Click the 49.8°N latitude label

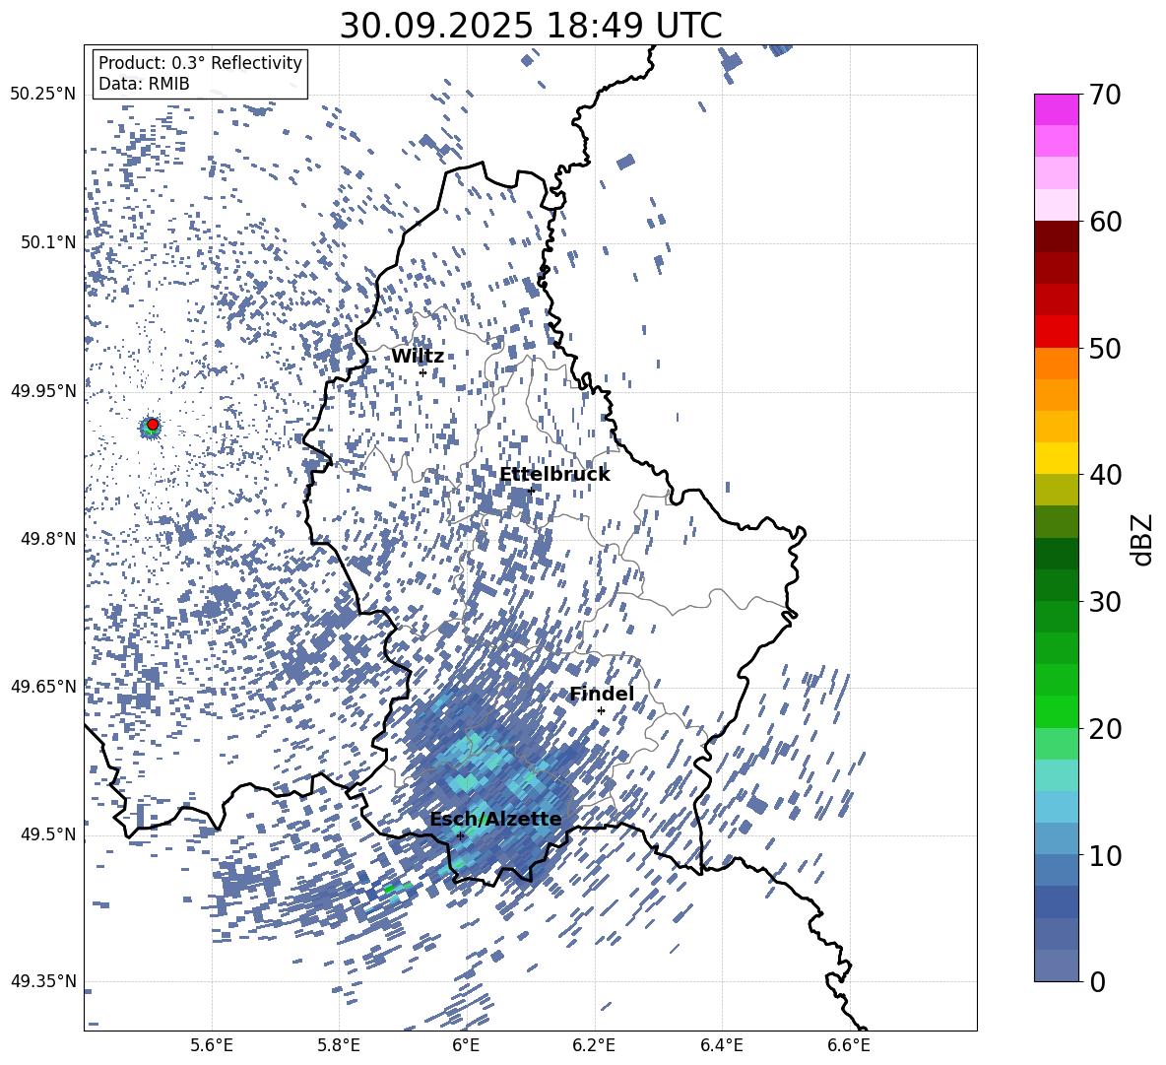(x=48, y=539)
